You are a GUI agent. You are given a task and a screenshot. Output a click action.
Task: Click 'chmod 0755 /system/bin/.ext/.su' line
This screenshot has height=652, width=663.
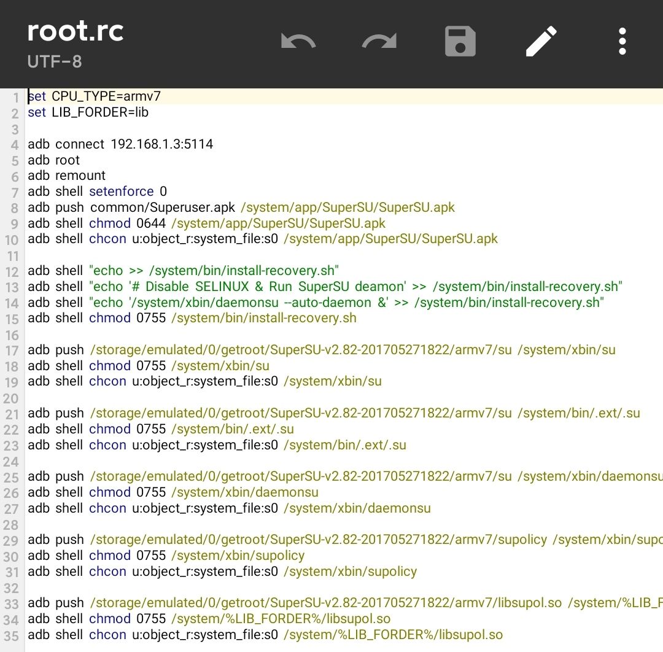pyautogui.click(x=161, y=429)
